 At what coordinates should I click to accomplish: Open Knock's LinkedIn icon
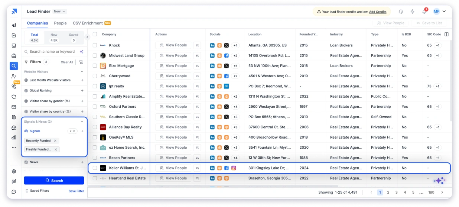(212, 45)
